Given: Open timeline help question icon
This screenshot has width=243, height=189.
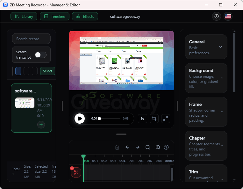Looking at the screenshot, I should (x=166, y=147).
